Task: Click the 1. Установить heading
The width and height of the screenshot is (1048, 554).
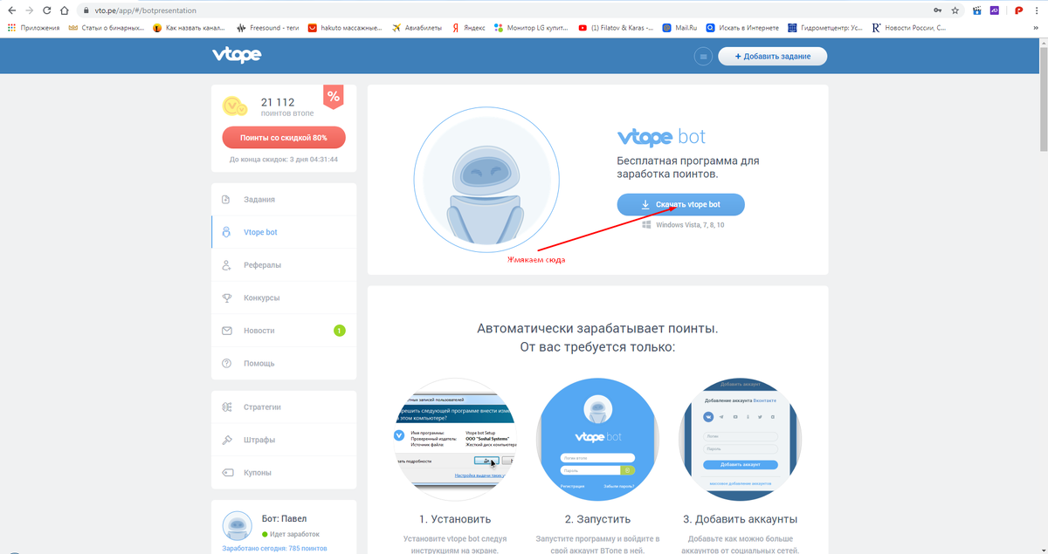Action: tap(453, 519)
